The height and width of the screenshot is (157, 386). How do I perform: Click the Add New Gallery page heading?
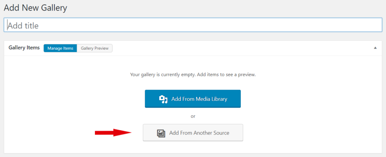click(x=35, y=8)
